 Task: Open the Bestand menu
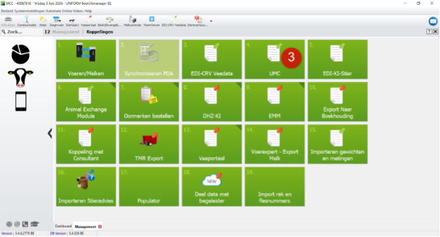7,11
